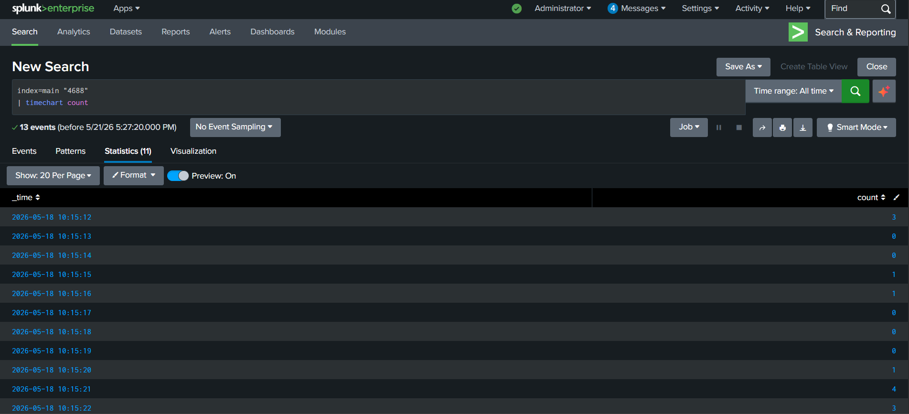Viewport: 909px width, 414px height.
Task: Open the No Event Sampling dropdown
Action: point(235,127)
